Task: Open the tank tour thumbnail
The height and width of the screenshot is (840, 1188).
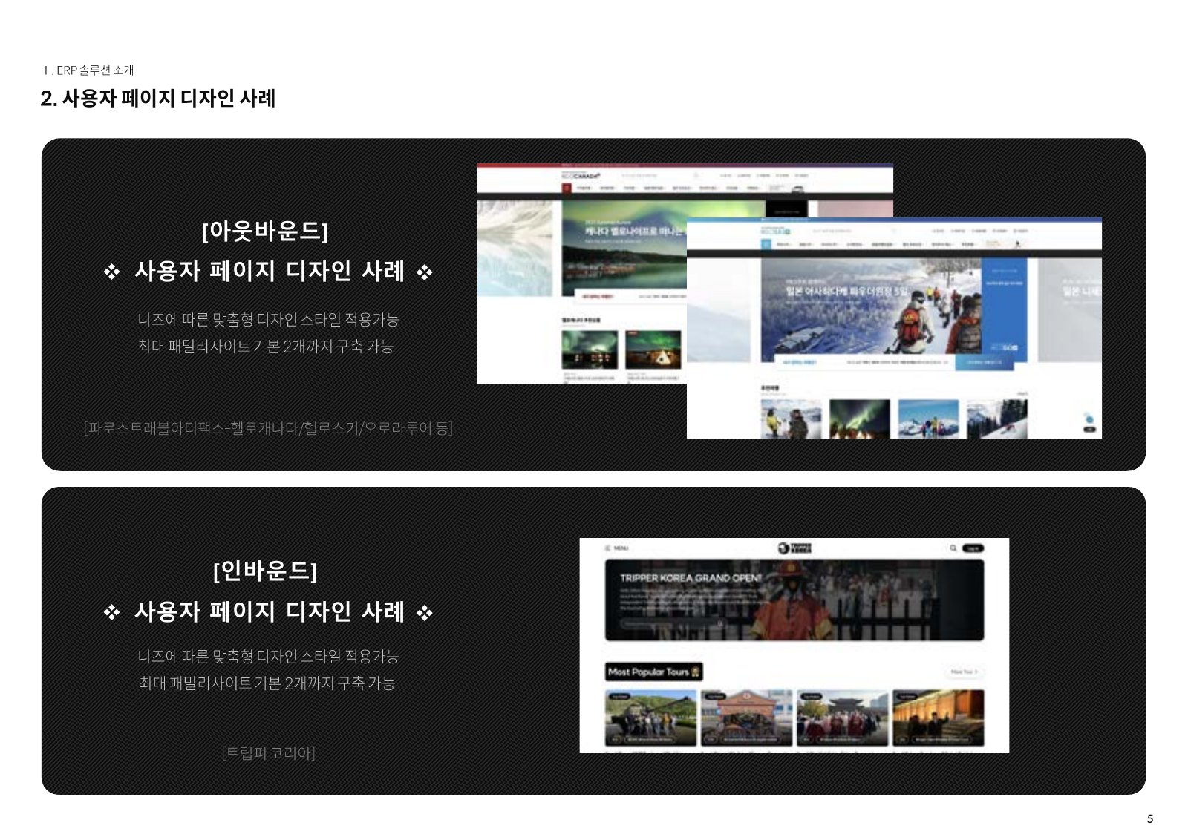Action: point(651,718)
